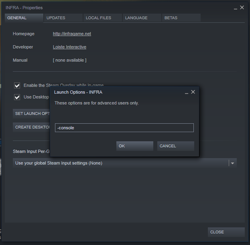Open the LOCAL FILES tab
Image resolution: width=250 pixels, height=245 pixels.
[102, 18]
